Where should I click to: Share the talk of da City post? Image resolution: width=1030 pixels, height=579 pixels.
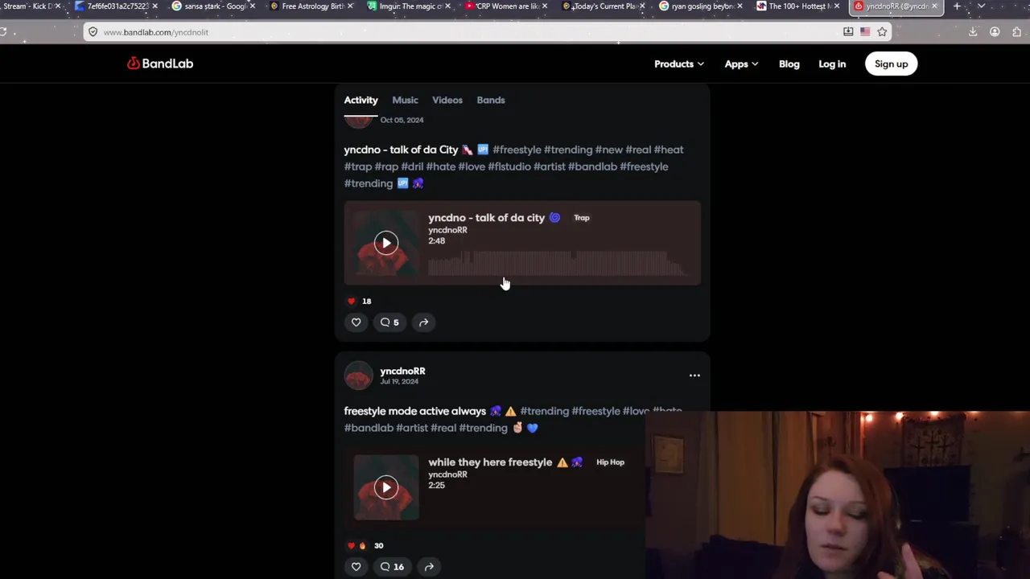tap(423, 322)
